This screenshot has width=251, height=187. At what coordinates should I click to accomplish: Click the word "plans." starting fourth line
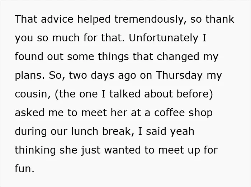coord(30,75)
